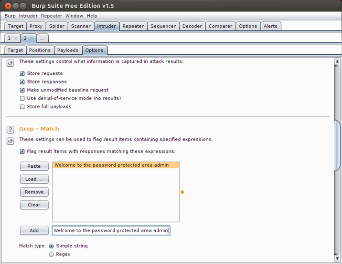Screen dimensions: 342x264
Task: Enable denial-of-service mode checkbox
Action: (22, 99)
